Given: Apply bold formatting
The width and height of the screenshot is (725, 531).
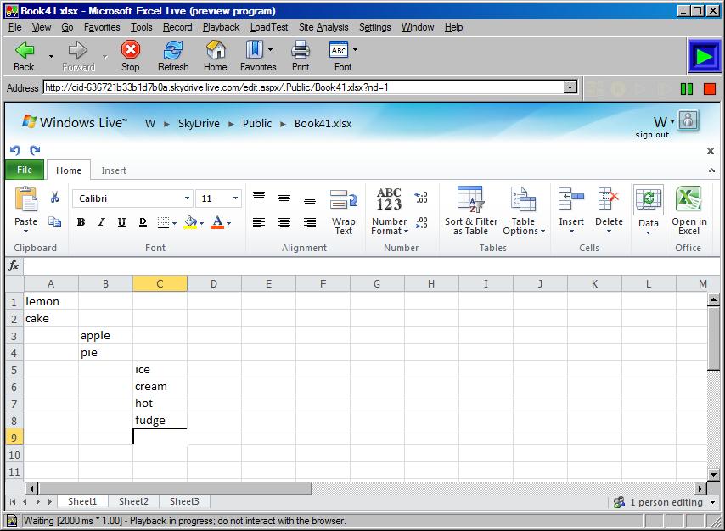Looking at the screenshot, I should 81,221.
